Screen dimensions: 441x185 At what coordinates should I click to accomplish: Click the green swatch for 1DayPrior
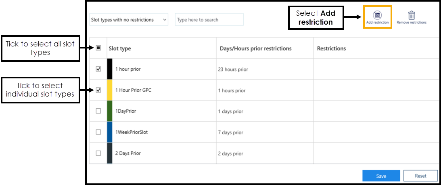click(109, 111)
